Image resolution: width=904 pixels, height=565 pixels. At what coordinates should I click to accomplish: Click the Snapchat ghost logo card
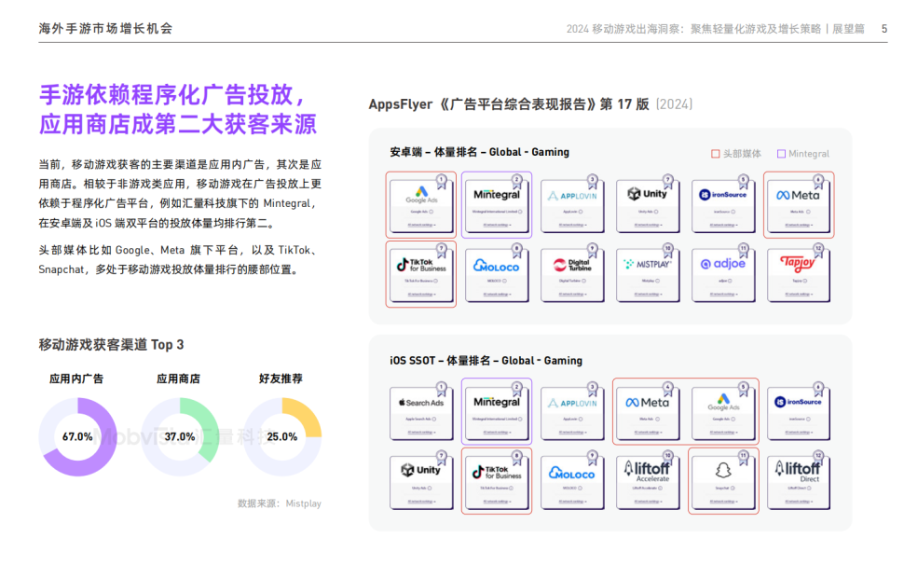click(723, 482)
